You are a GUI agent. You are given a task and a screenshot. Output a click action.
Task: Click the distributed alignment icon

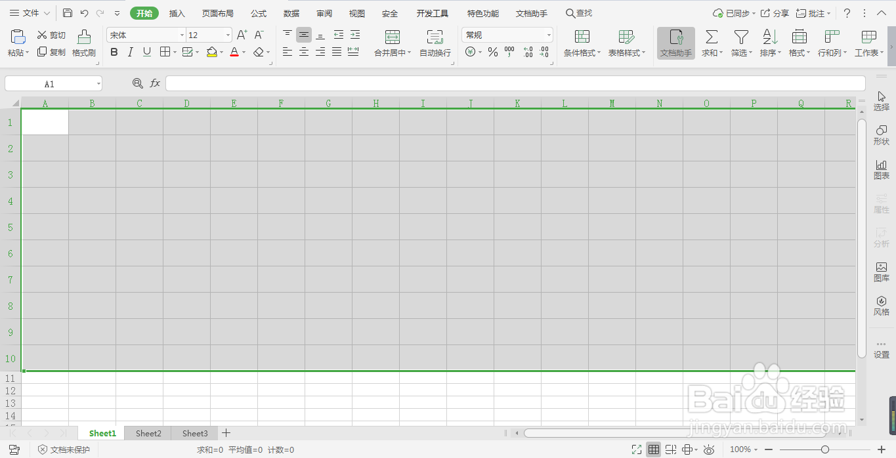353,52
